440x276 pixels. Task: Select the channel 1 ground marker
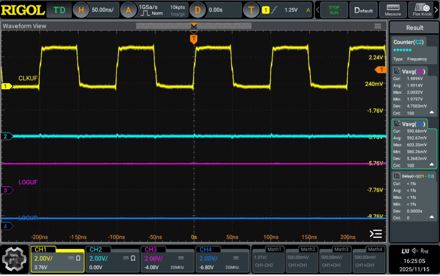pyautogui.click(x=7, y=86)
